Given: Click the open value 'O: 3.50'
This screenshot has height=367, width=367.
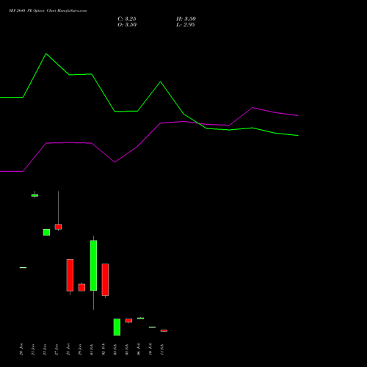Looking at the screenshot, I should click(127, 25).
